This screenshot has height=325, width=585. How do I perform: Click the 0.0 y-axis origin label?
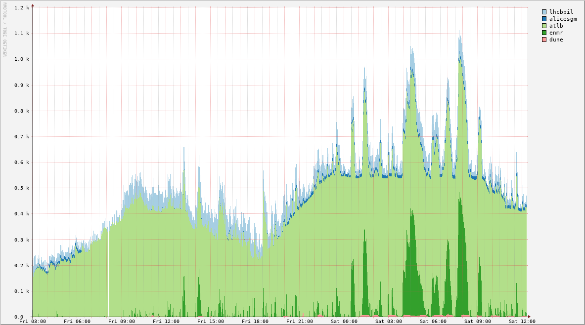pyautogui.click(x=24, y=317)
